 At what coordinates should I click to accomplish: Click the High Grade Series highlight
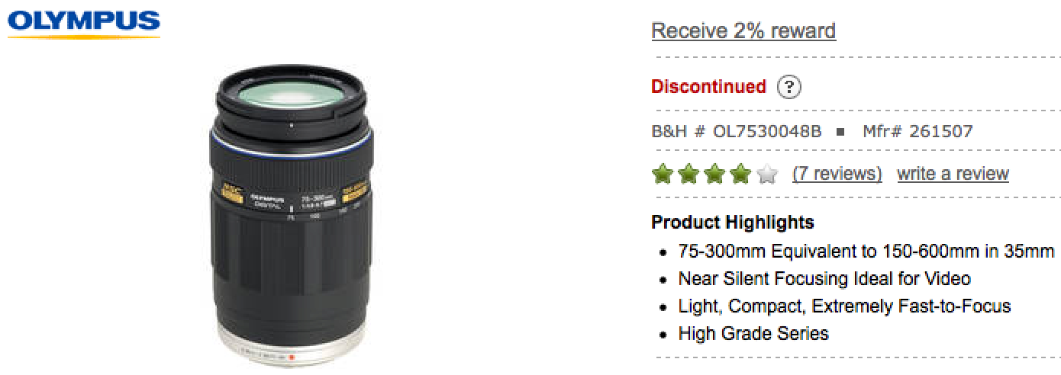click(753, 334)
